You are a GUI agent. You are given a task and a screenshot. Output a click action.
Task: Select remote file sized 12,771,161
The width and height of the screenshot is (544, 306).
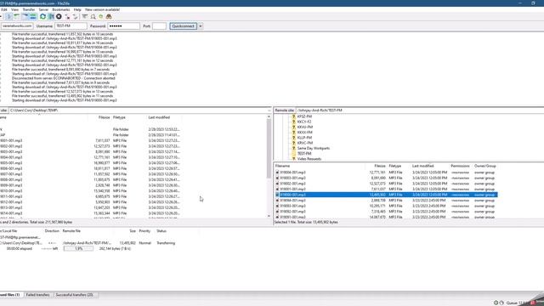click(x=386, y=173)
